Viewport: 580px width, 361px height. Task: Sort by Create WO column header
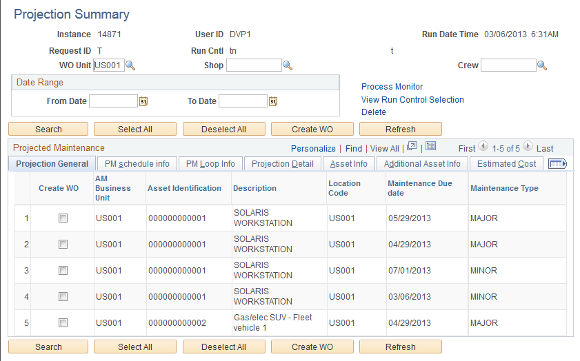tap(59, 188)
